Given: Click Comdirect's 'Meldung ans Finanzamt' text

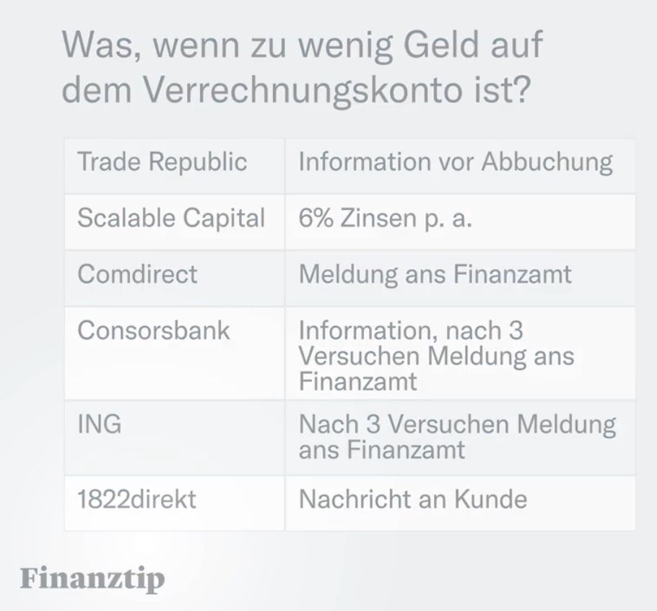Looking at the screenshot, I should [435, 274].
